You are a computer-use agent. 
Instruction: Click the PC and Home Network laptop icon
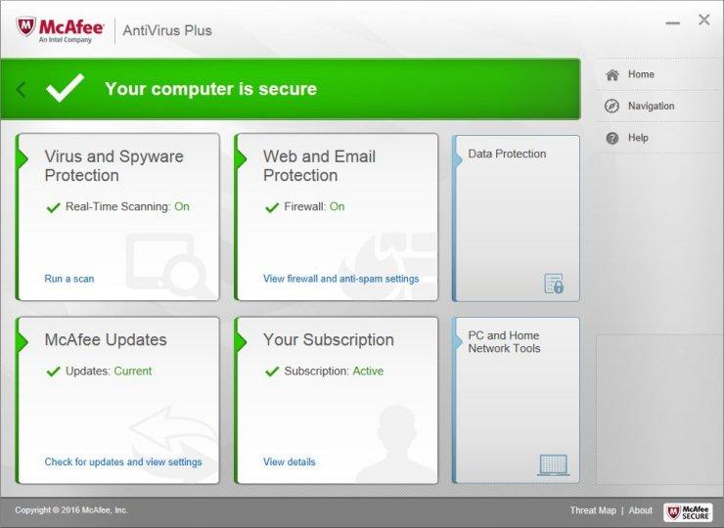pyautogui.click(x=553, y=464)
